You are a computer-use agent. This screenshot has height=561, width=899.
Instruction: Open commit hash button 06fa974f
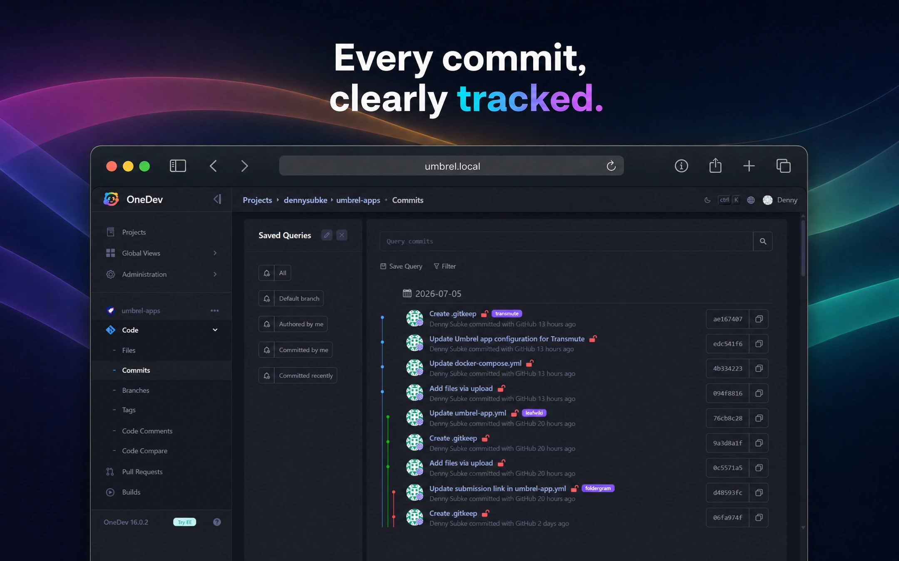click(x=728, y=517)
